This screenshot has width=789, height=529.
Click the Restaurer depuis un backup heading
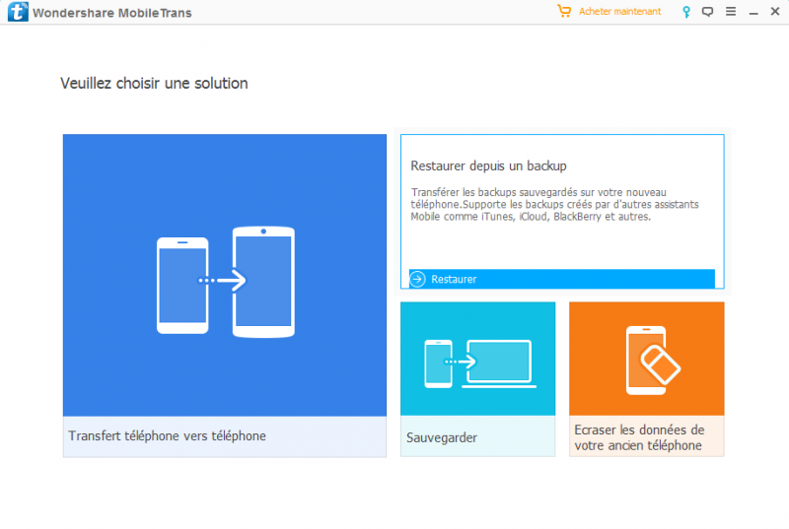(x=488, y=165)
